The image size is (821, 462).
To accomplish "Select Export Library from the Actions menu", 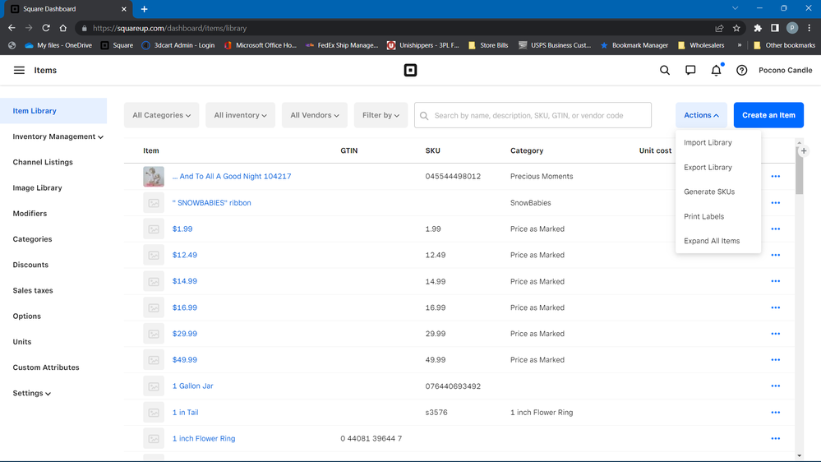I will tap(708, 168).
